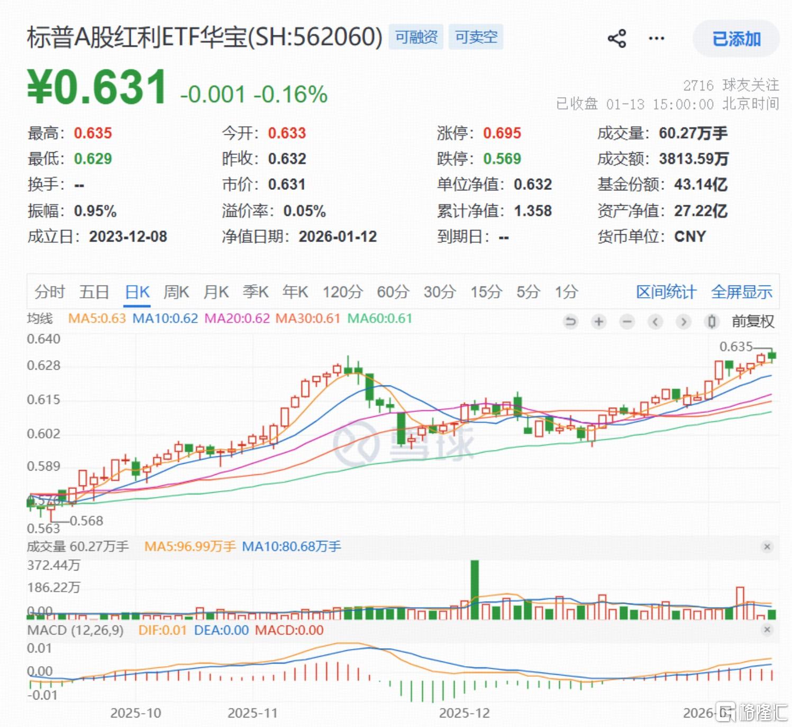Image resolution: width=792 pixels, height=727 pixels.
Task: Click the MACD (12,26,9) indicator label
Action: 75,630
